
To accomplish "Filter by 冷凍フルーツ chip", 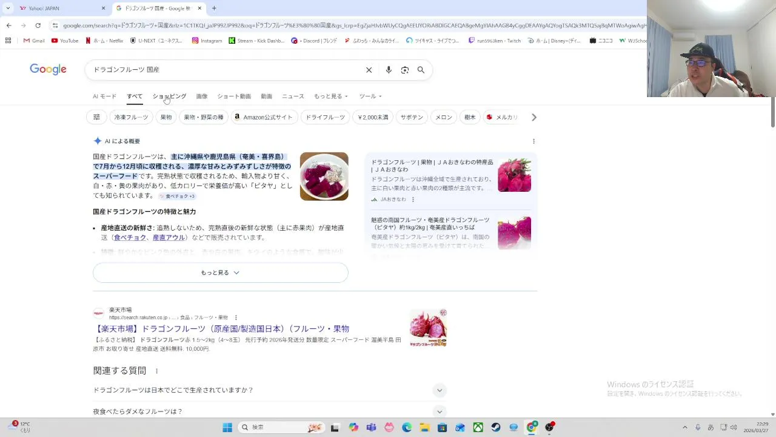I will tap(131, 117).
